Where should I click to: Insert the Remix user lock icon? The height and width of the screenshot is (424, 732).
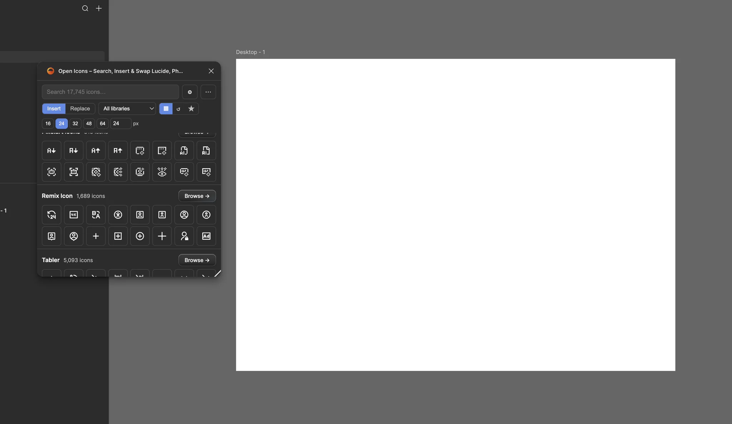[184, 236]
